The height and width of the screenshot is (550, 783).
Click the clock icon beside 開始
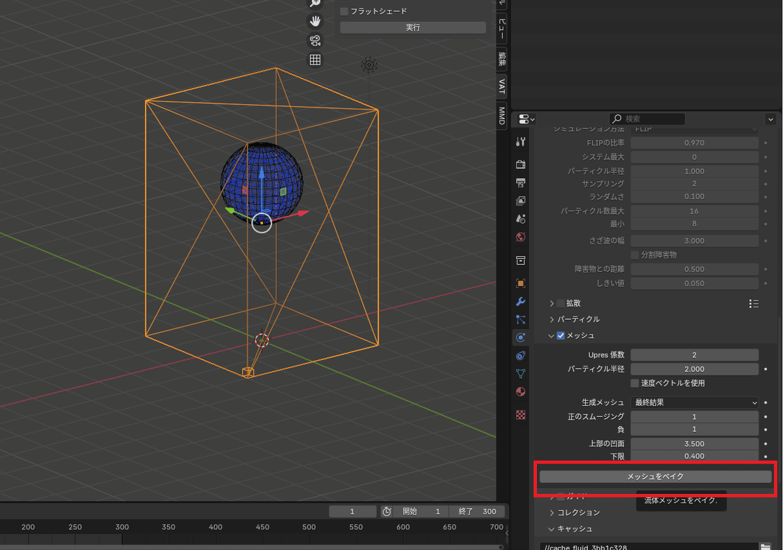(386, 512)
